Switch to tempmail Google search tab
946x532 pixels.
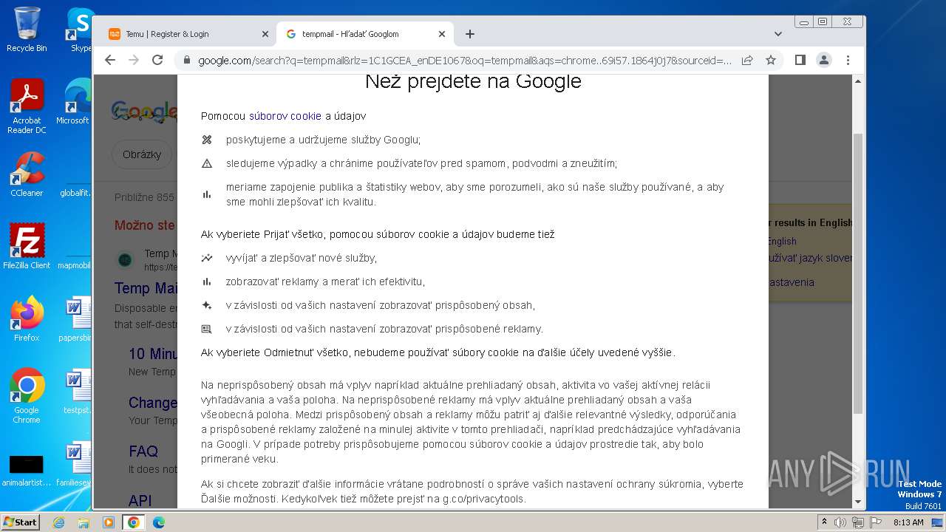[x=365, y=34]
